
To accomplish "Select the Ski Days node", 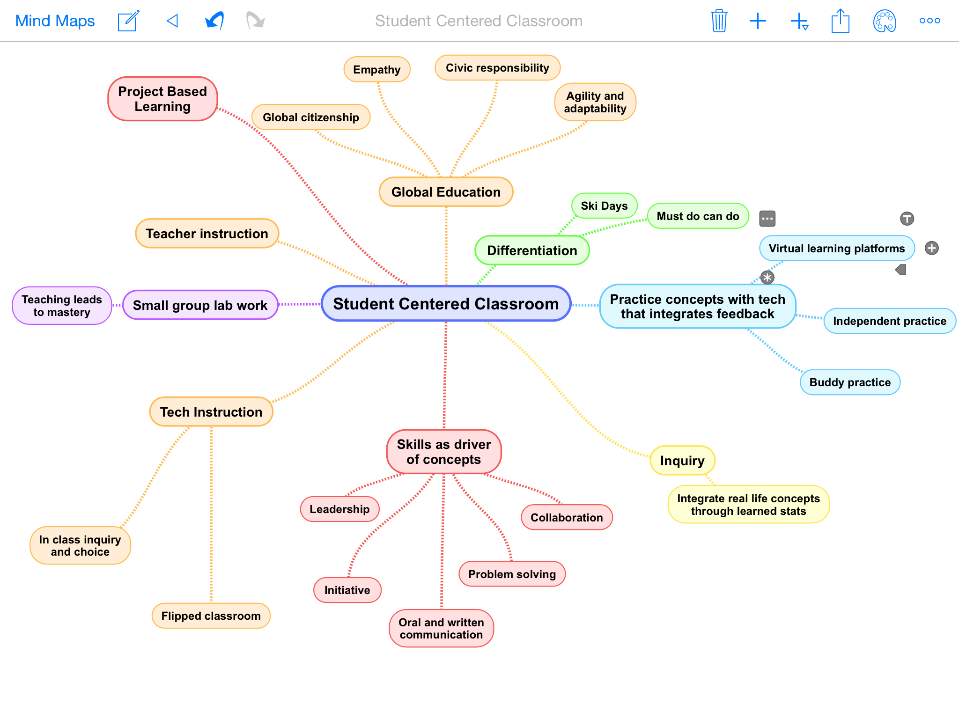I will [x=604, y=206].
